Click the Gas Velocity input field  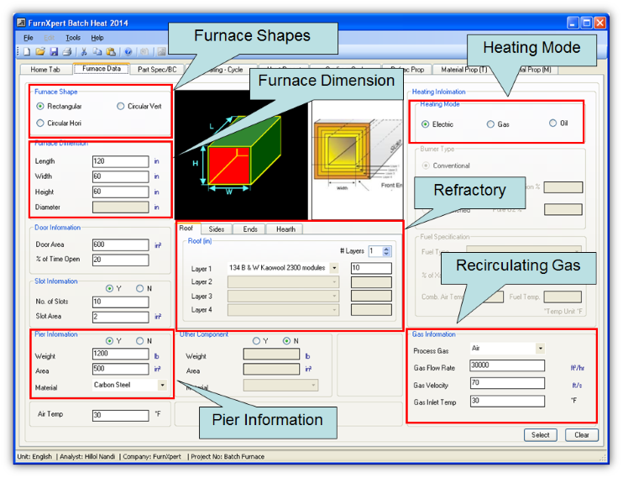click(x=507, y=383)
